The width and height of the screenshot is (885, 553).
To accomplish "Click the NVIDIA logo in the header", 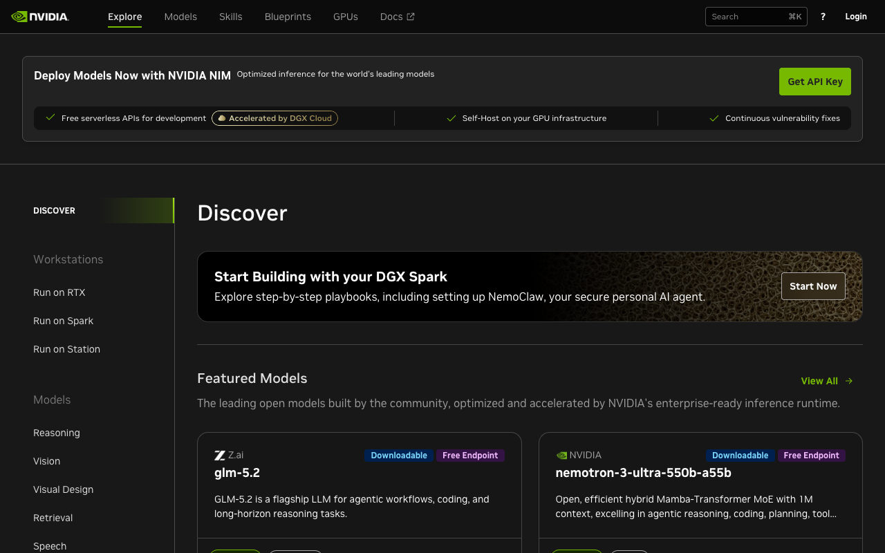I will pyautogui.click(x=40, y=17).
